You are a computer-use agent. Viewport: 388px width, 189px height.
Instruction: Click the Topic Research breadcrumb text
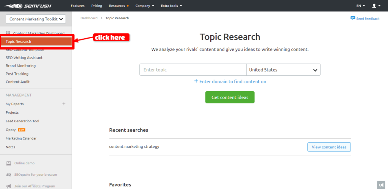[117, 18]
